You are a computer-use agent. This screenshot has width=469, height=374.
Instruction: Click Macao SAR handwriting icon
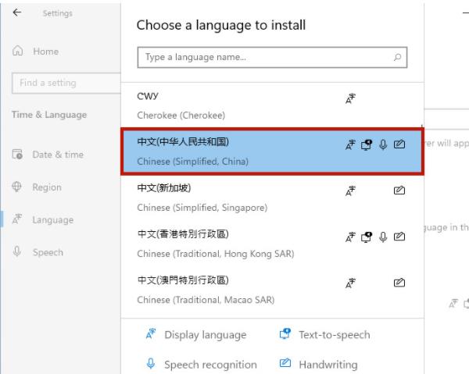coord(399,283)
